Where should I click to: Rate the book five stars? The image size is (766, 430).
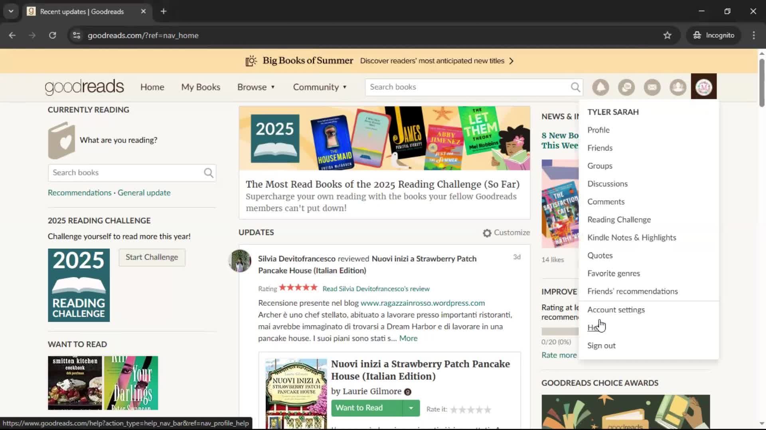tap(488, 410)
